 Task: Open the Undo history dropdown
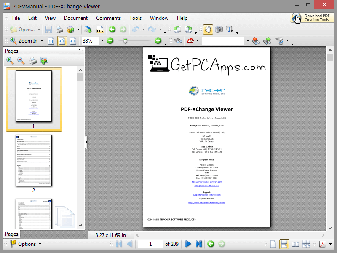[x=144, y=29]
